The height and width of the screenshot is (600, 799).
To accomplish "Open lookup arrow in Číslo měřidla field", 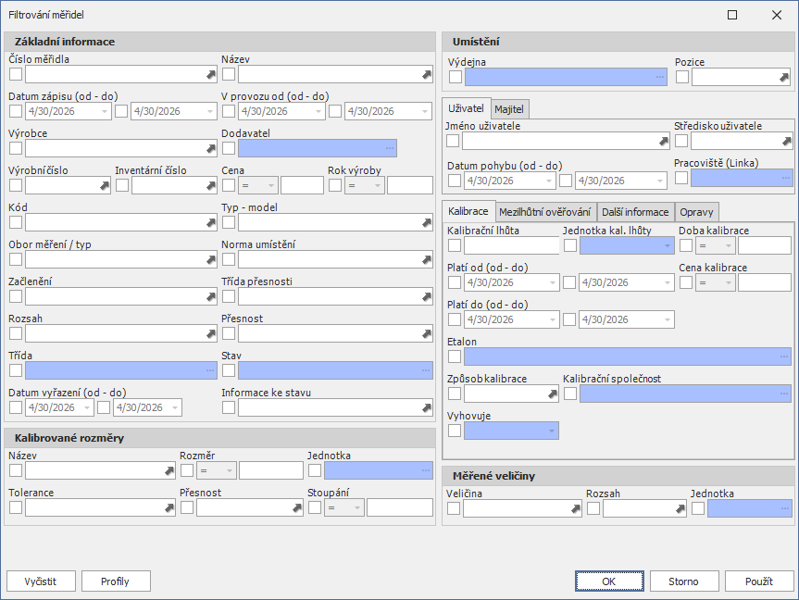I will pos(210,75).
